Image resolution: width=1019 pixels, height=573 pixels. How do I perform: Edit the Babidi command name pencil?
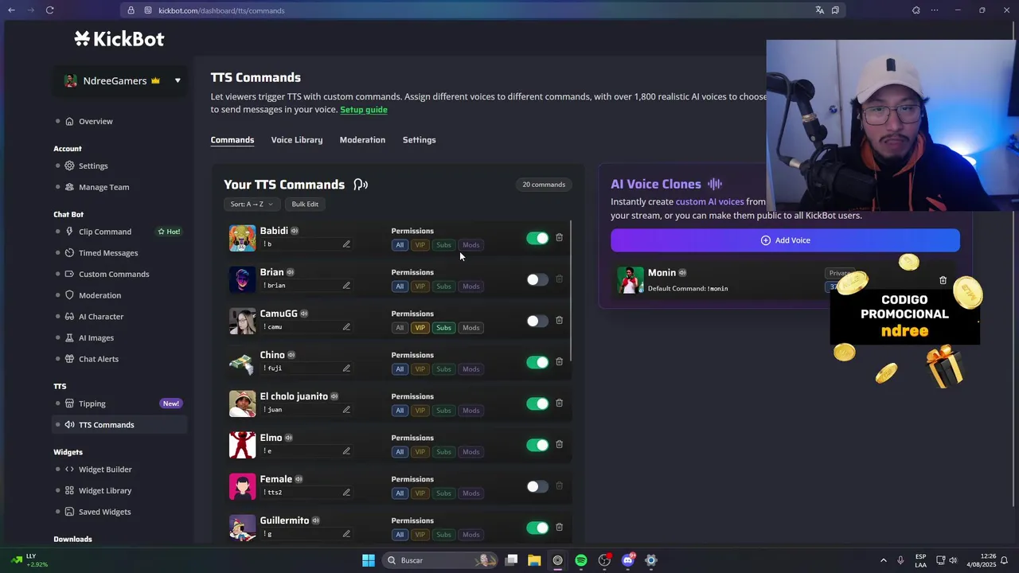coord(346,244)
